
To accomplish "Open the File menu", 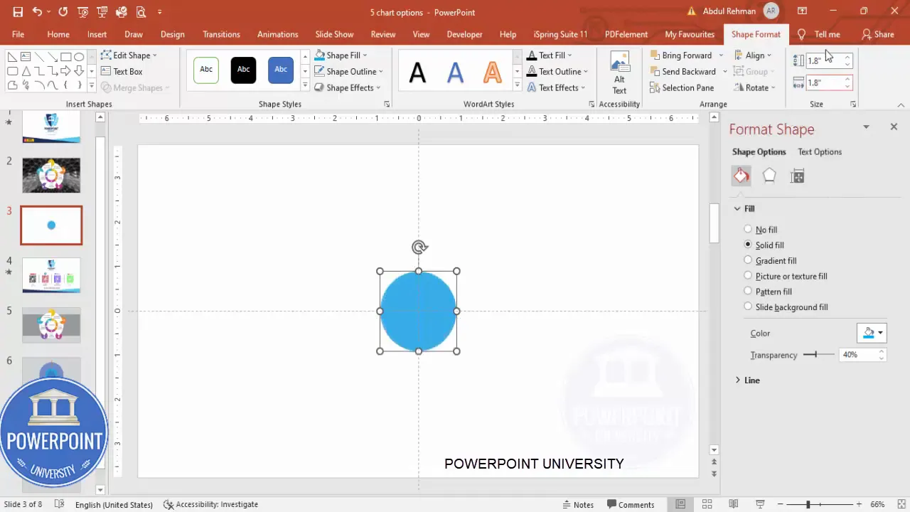I will [18, 34].
